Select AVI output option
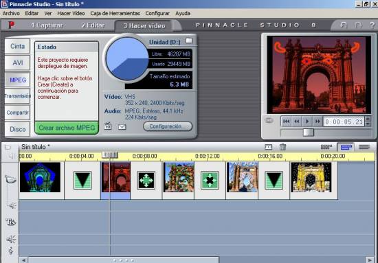Screen dimensions: 378x263 pyautogui.click(x=17, y=63)
